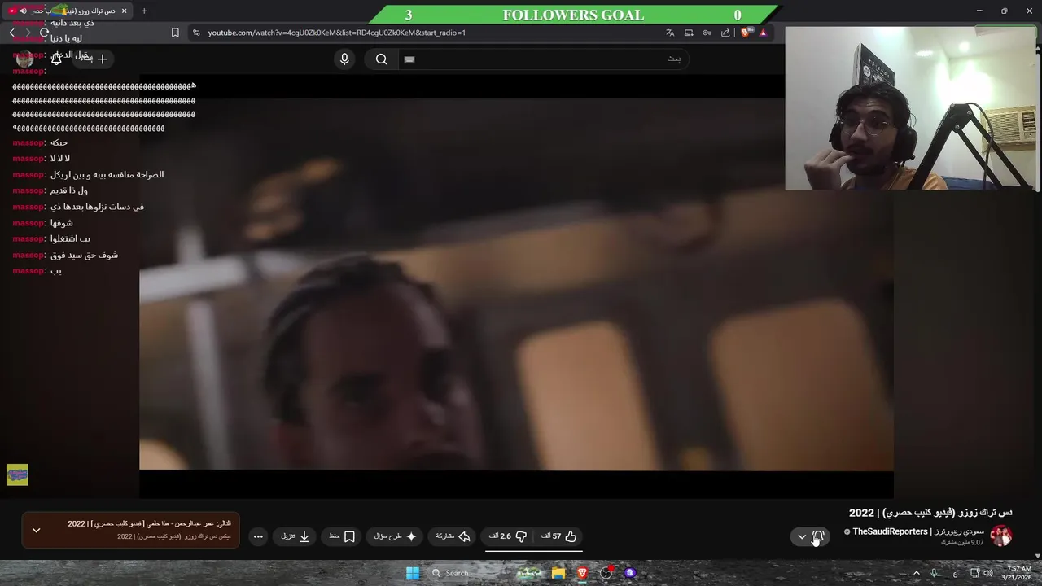The width and height of the screenshot is (1042, 586).
Task: Save video with the bookmark حفظ button
Action: click(x=343, y=536)
